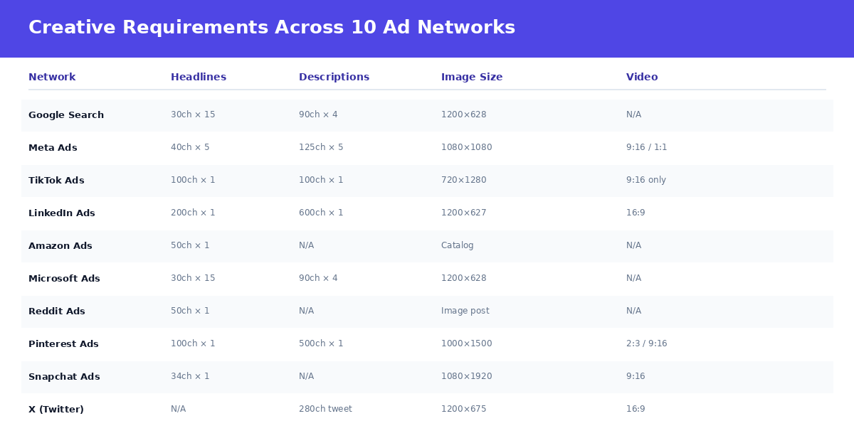Image resolution: width=854 pixels, height=448 pixels.
Task: Select the Snapchat Ads row name
Action: (64, 377)
